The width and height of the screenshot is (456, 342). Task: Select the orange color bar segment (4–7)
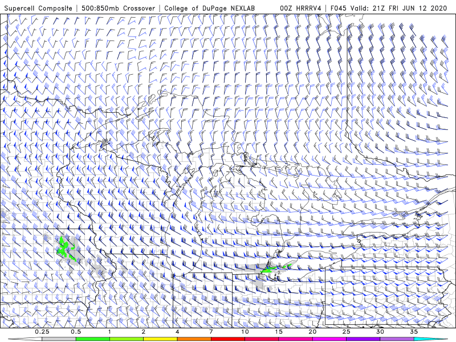[x=194, y=339]
